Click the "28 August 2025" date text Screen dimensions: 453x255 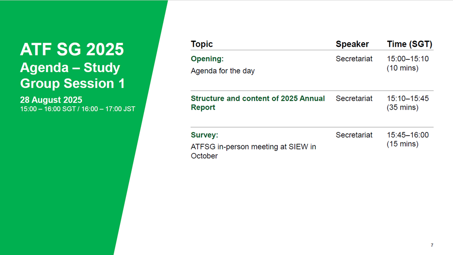51,100
